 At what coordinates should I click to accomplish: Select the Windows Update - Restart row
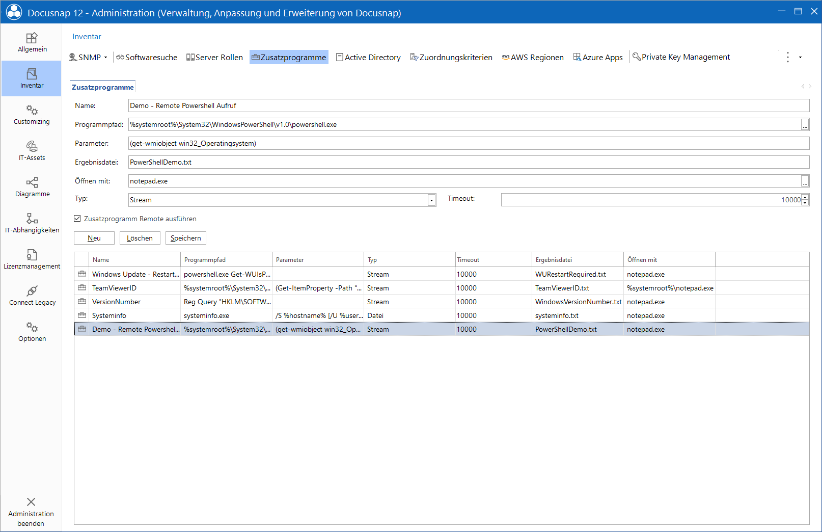tap(442, 274)
